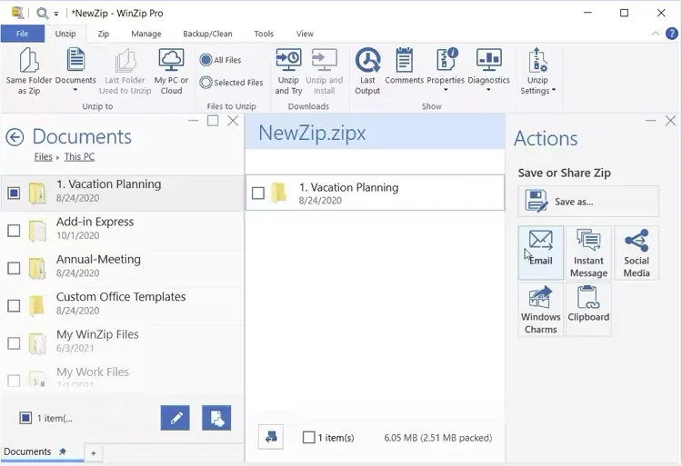Add a new tab with plus button
This screenshot has width=682, height=466.
tap(93, 453)
